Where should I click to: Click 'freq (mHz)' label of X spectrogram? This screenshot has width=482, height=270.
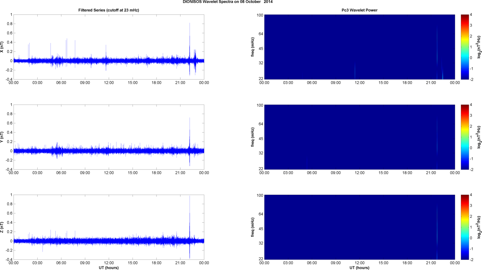click(253, 47)
